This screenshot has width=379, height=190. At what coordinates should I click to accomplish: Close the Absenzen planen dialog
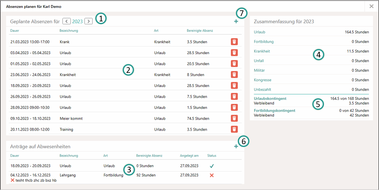(371, 6)
